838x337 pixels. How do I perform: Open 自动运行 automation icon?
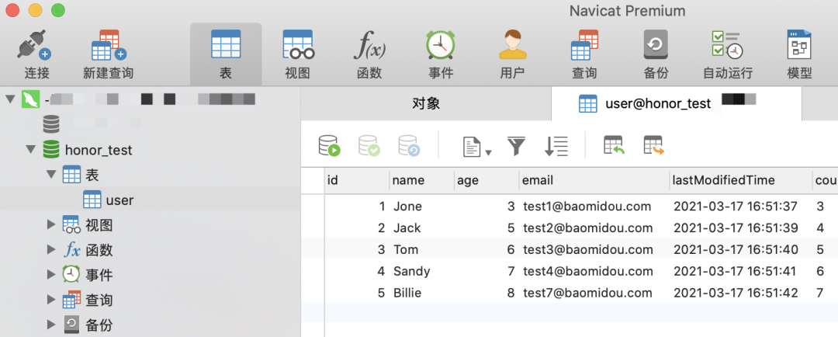727,47
